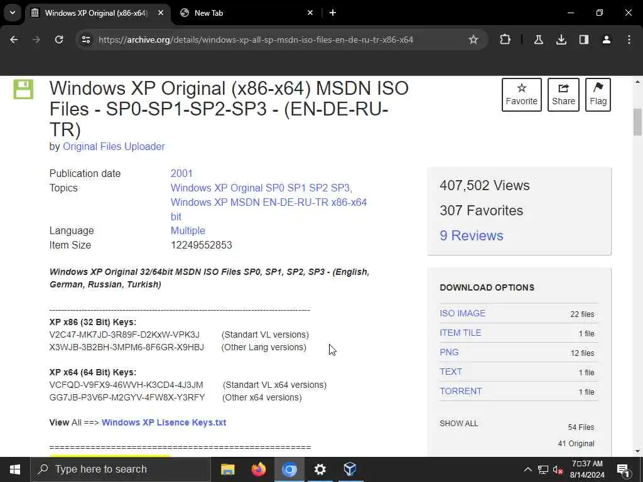Click the page vertical scrollbar thumb

[x=637, y=122]
